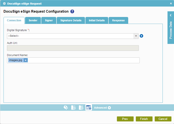174x124 pixels.
Task: Click the Finish button
Action: (x=144, y=119)
